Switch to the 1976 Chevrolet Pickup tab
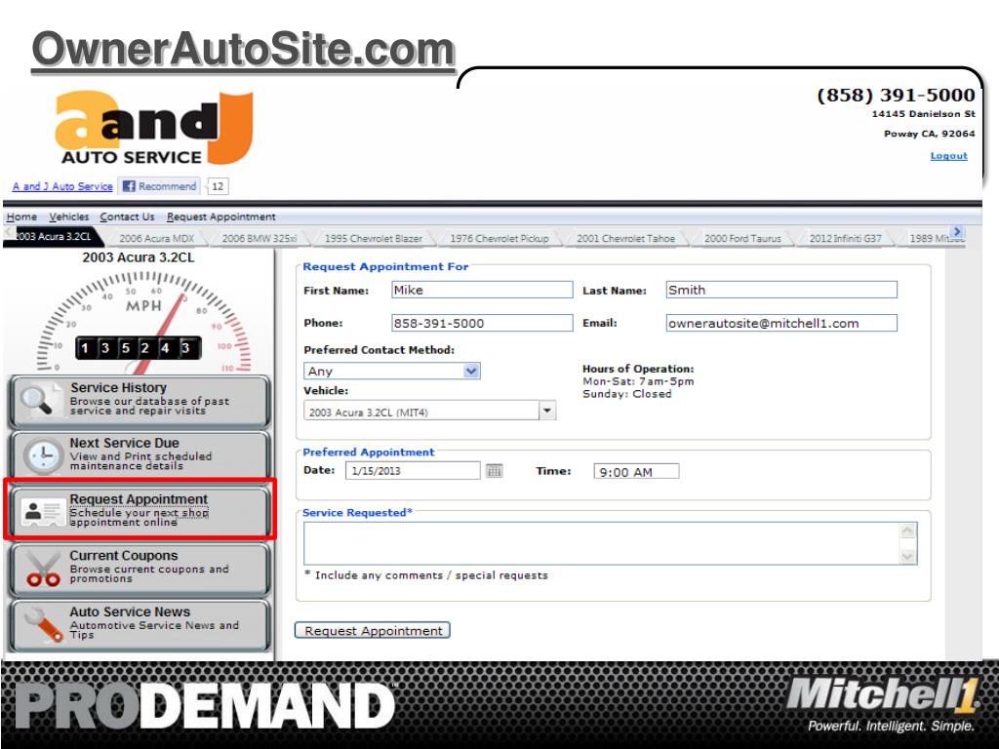The width and height of the screenshot is (999, 749). click(x=499, y=238)
